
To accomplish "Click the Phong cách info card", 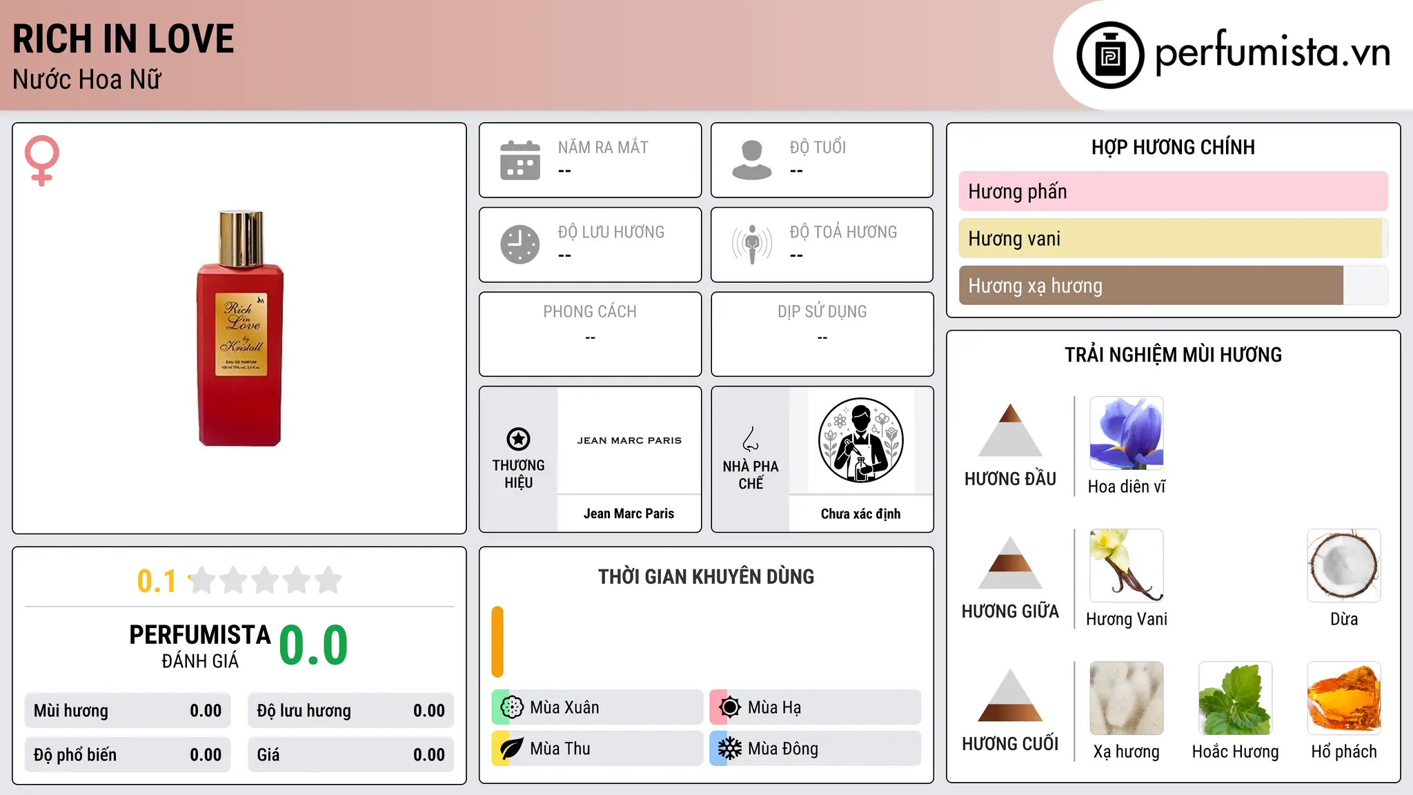I will (590, 334).
